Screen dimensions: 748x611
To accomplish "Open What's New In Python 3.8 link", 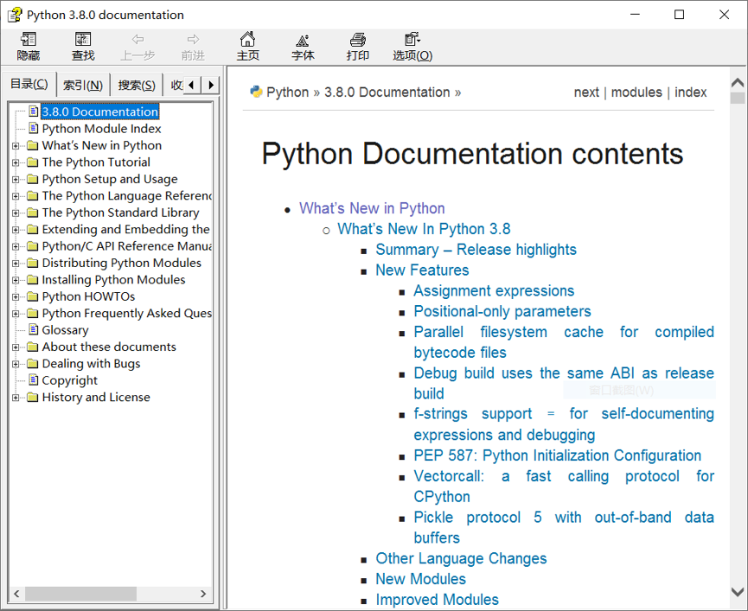I will 424,229.
